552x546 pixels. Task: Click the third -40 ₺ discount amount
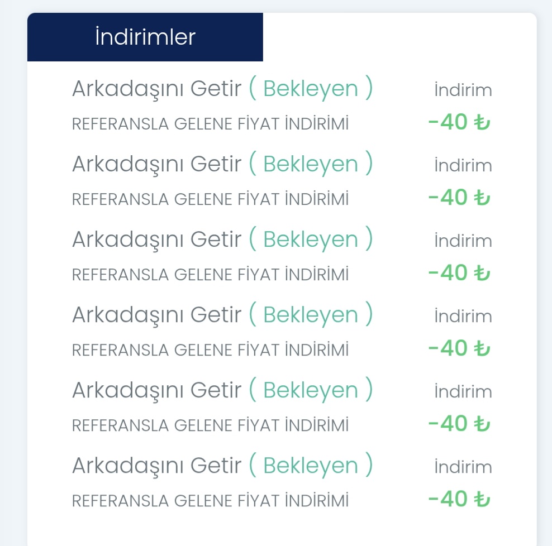point(459,273)
